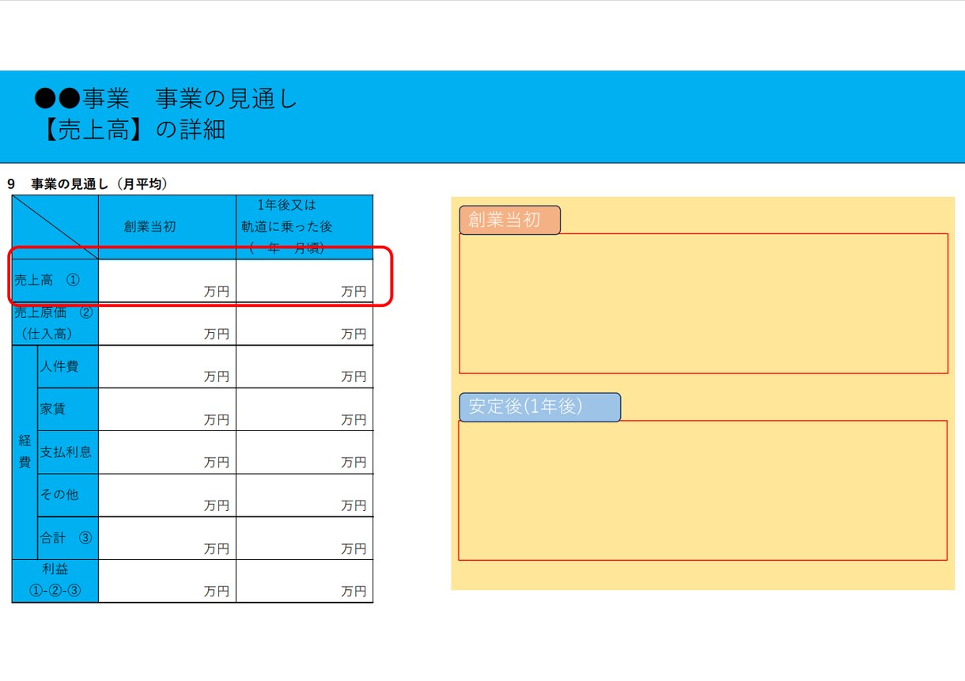This screenshot has width=965, height=681.
Task: Click the empty text box below orange 創業当初 tag
Action: point(703,303)
